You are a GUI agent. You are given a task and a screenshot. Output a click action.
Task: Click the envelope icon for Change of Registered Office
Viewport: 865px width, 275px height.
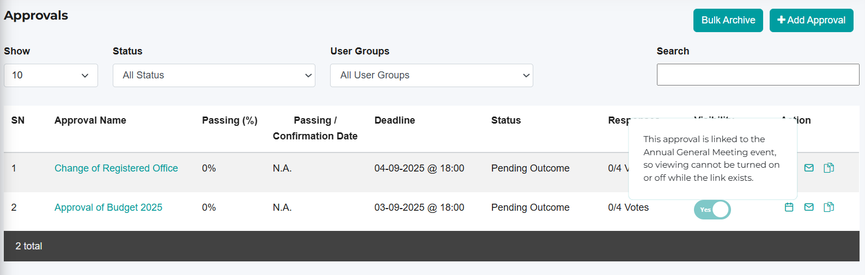click(x=809, y=168)
